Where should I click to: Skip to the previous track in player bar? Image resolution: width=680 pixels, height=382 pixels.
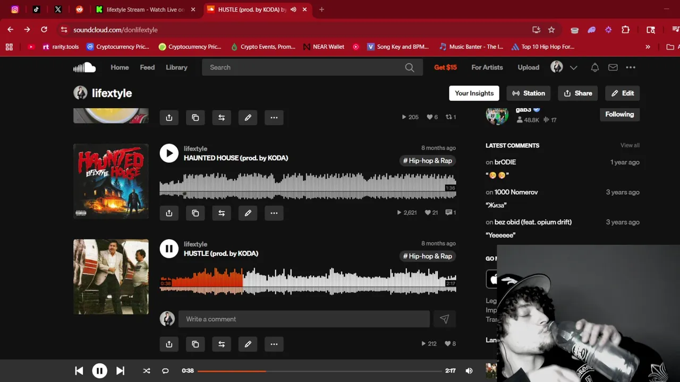tap(79, 371)
